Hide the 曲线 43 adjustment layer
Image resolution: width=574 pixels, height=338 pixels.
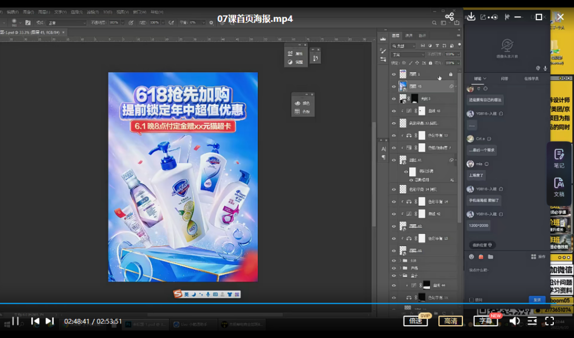(x=394, y=111)
